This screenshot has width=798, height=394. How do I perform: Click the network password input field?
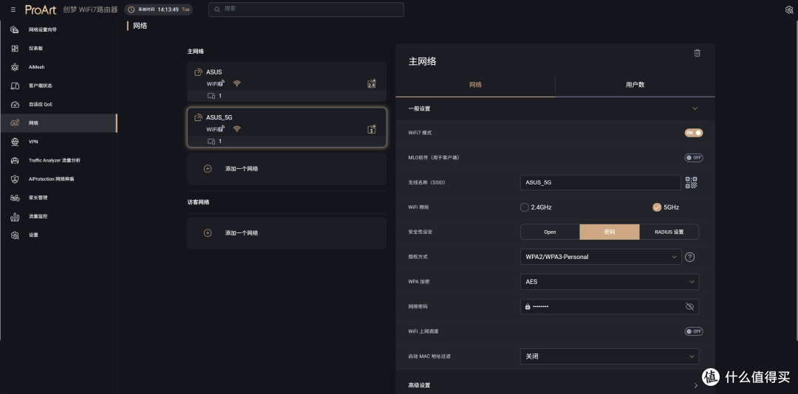[609, 306]
